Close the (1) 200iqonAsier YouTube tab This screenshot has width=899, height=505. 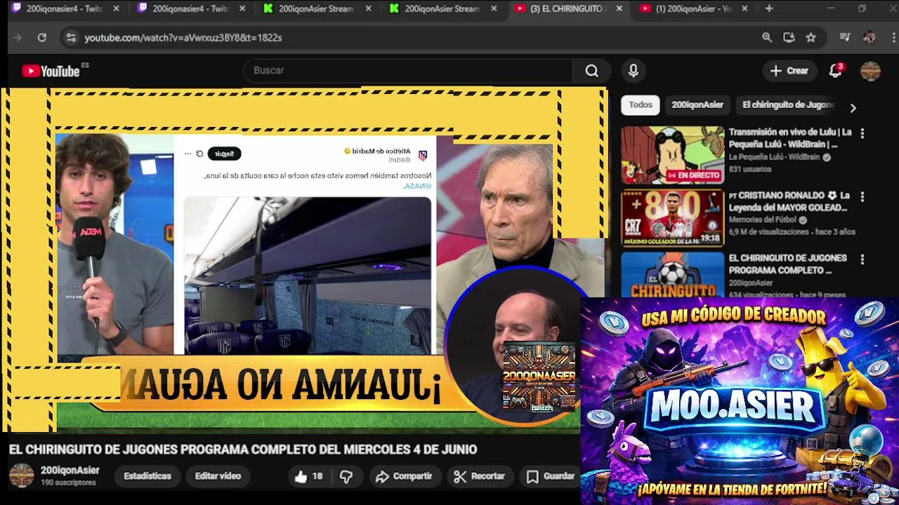[x=744, y=8]
